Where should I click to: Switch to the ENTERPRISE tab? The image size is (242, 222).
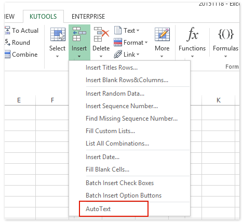coord(88,17)
